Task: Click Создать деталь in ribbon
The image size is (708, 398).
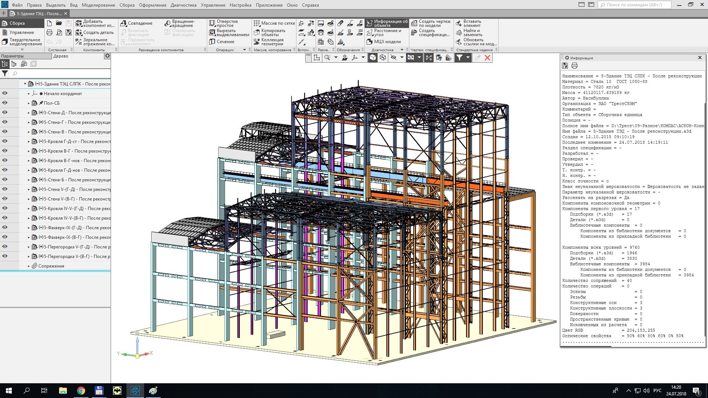Action: 94,32
